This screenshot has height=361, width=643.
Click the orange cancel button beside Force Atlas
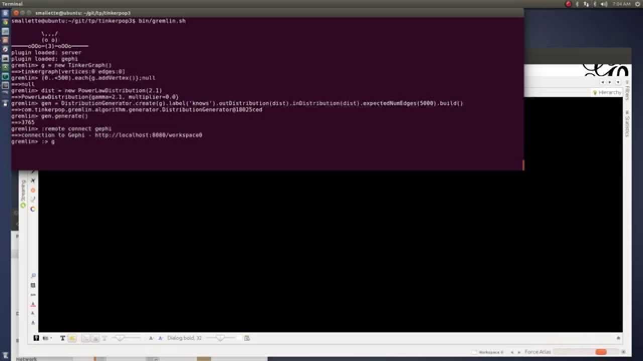[x=601, y=352]
